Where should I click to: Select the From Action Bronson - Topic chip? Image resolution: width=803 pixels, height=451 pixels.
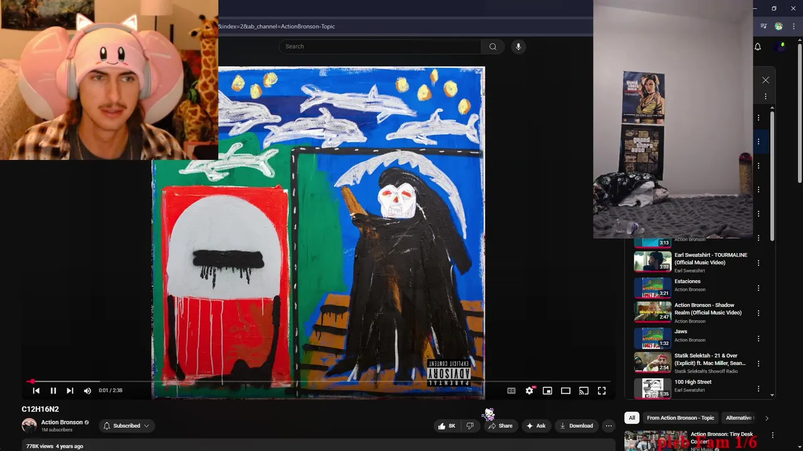pos(681,418)
